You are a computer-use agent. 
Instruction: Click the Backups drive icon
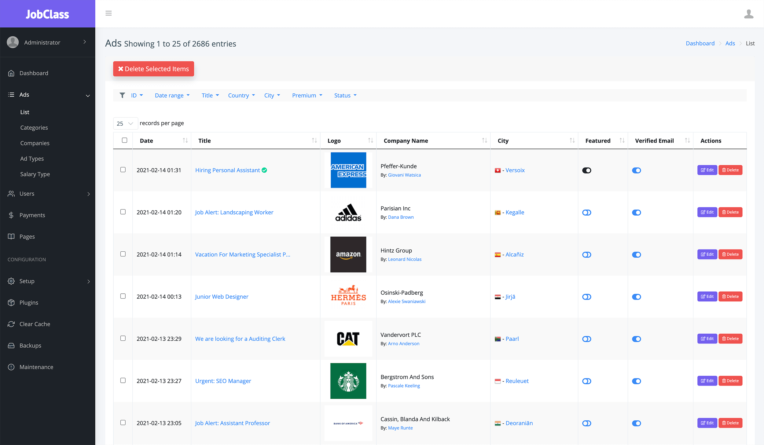pyautogui.click(x=11, y=346)
